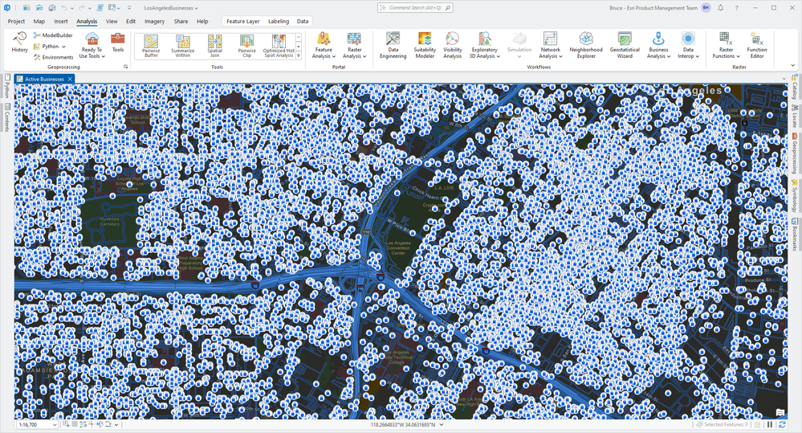Click the notifications bell icon
The height and width of the screenshot is (433, 802).
(720, 8)
